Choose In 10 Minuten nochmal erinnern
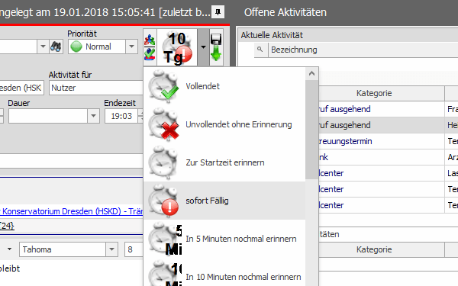This screenshot has width=458, height=286. 224,273
